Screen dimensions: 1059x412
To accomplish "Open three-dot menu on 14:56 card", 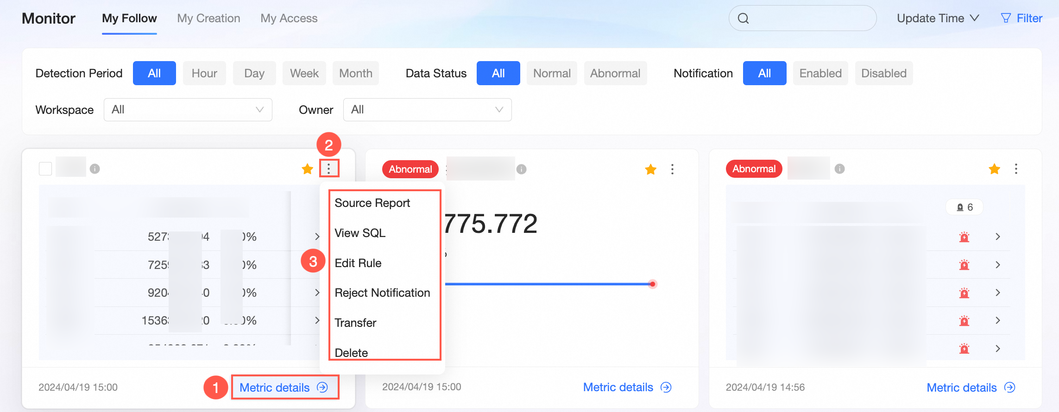I will click(1016, 169).
